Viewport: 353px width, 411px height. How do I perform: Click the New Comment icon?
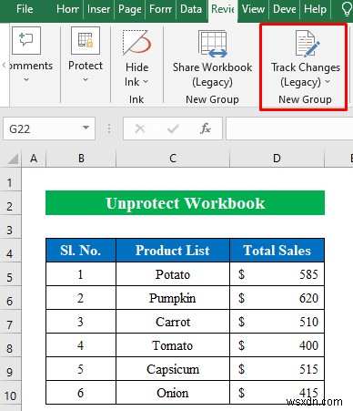click(x=26, y=40)
